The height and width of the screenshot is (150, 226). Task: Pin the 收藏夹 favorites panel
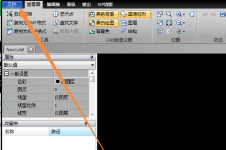[x=86, y=124]
